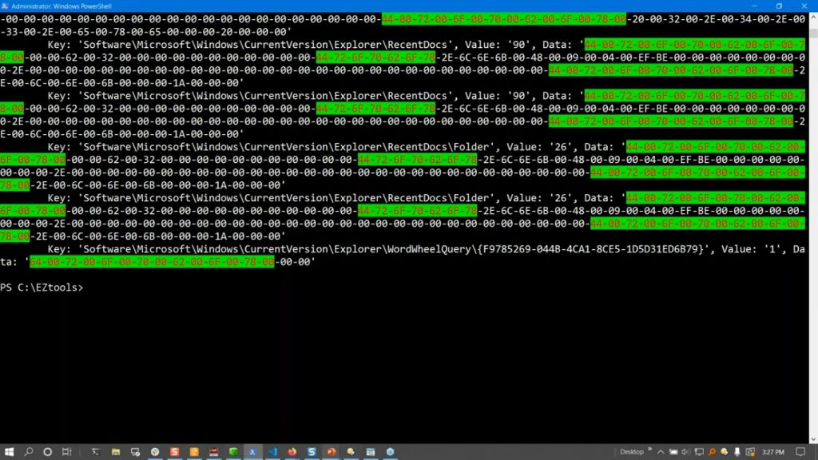Switch to the active PowerShell taskbar icon
818x460 pixels.
point(252,452)
